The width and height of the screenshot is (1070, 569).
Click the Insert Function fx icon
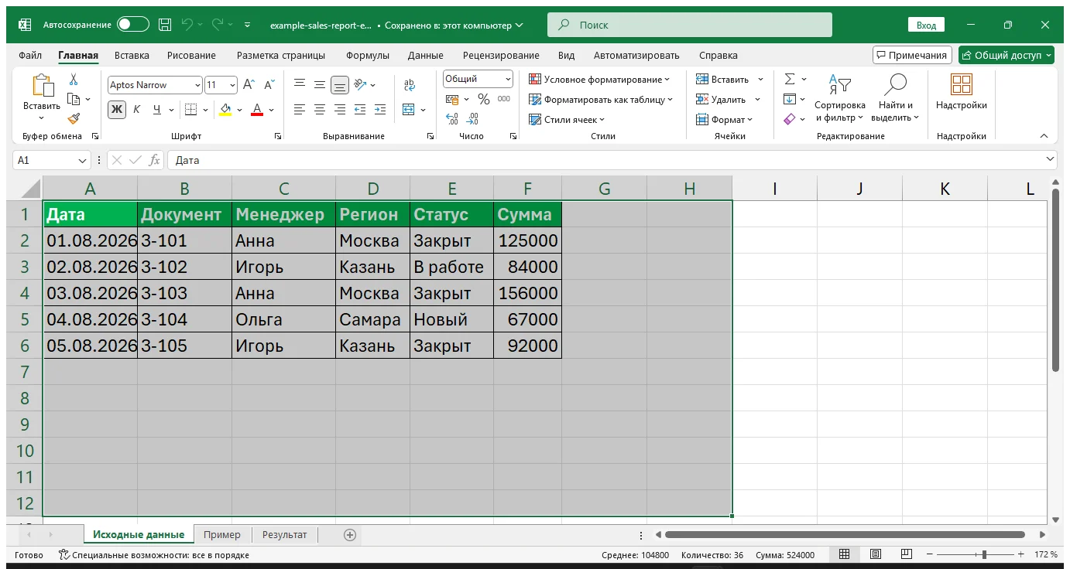click(155, 160)
